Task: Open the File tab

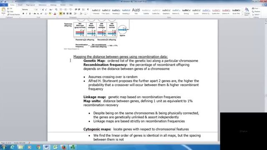Action: pyautogui.click(x=4, y=5)
